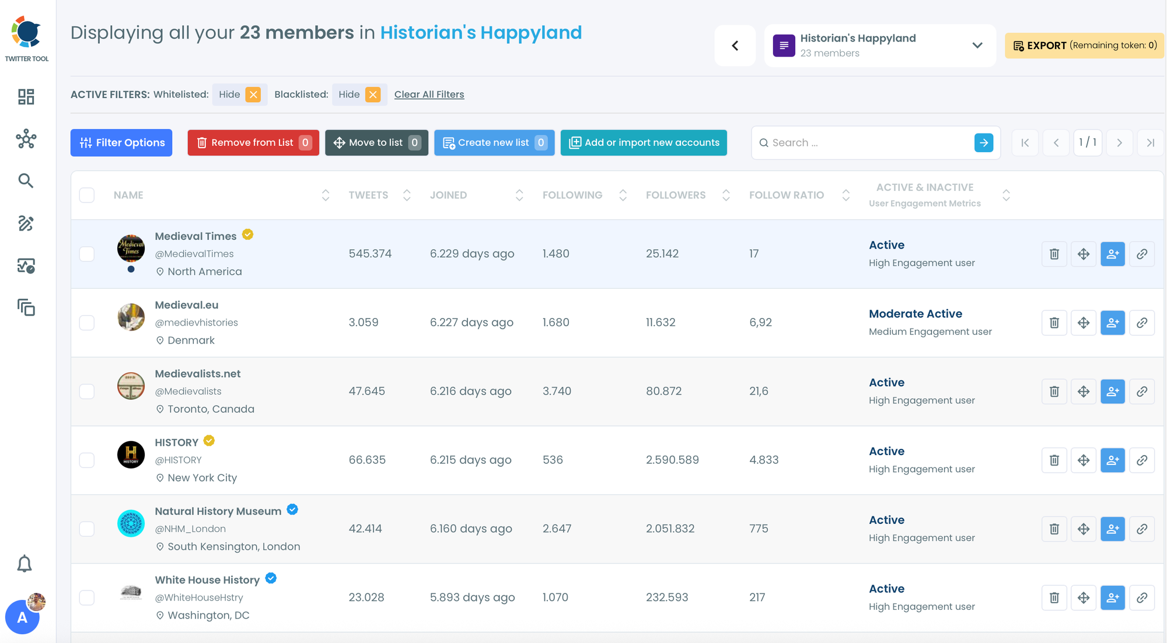This screenshot has width=1167, height=643.
Task: Click Add or import new accounts
Action: (644, 143)
